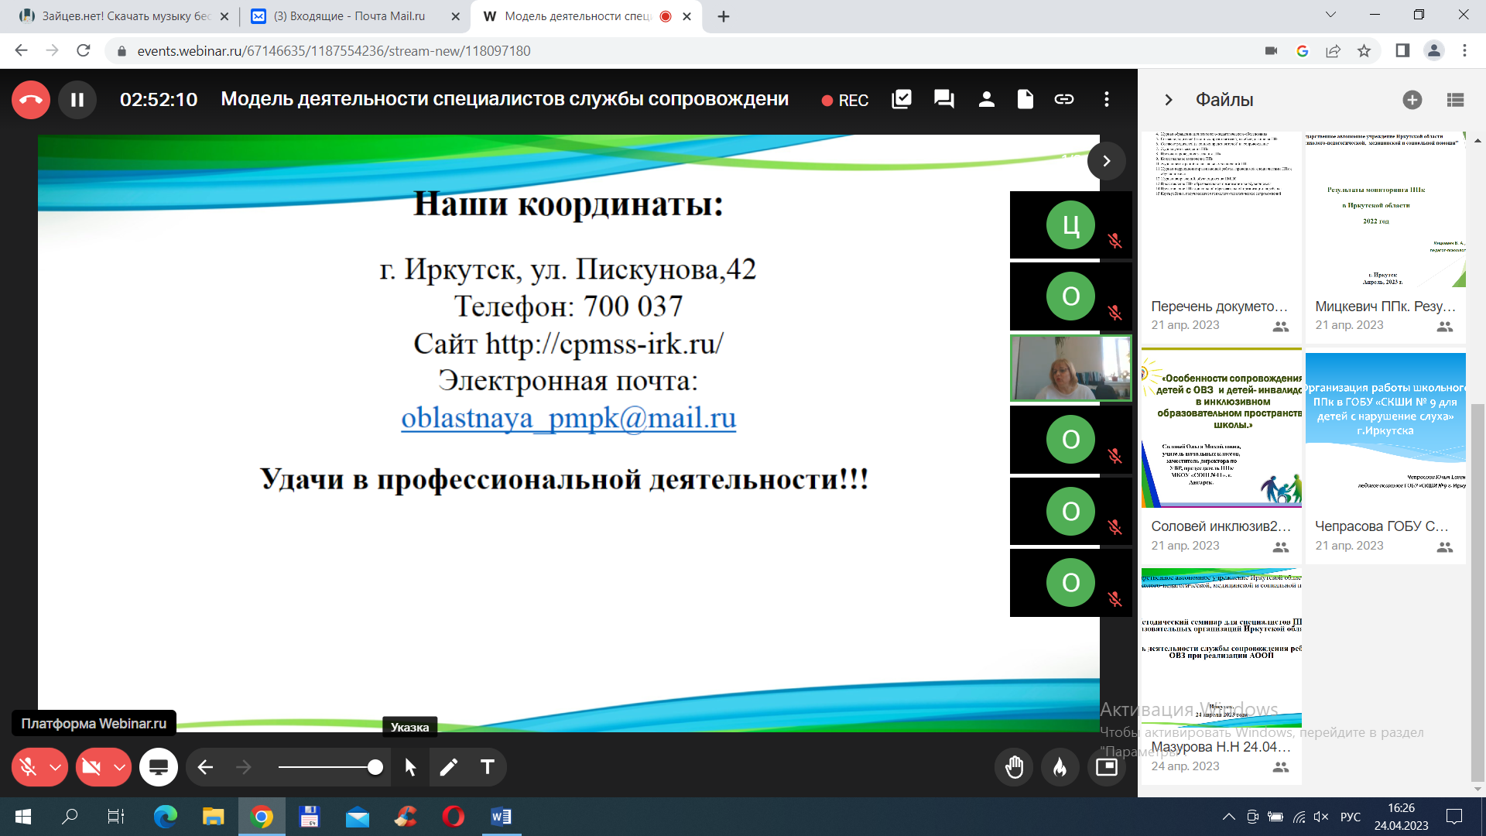Screen dimensions: 1486x836
Task: Click the screen share presentation button
Action: click(159, 767)
